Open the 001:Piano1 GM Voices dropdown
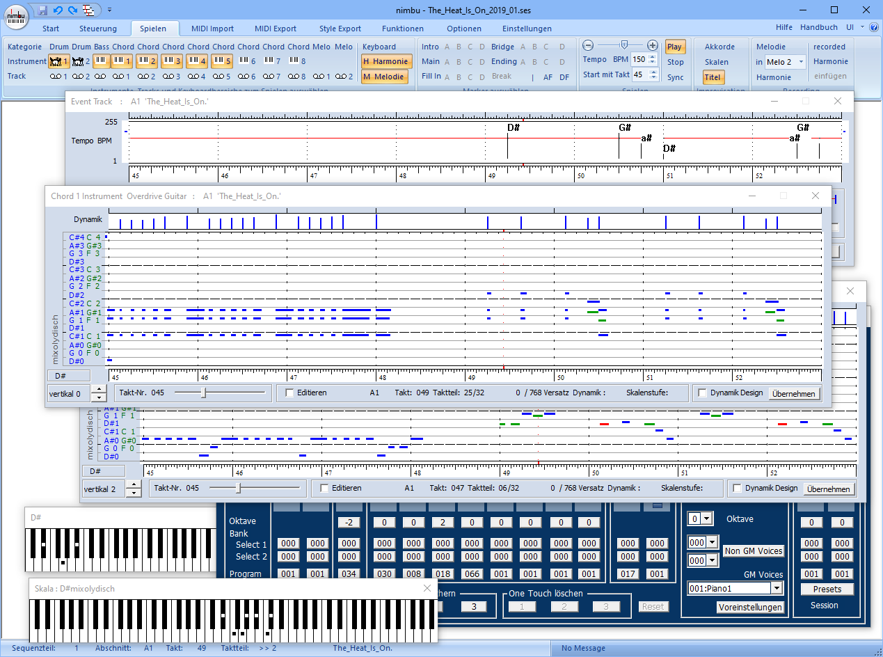The image size is (883, 657). click(x=777, y=588)
